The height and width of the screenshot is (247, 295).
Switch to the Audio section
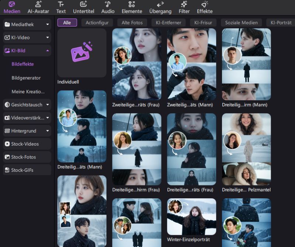pos(108,5)
